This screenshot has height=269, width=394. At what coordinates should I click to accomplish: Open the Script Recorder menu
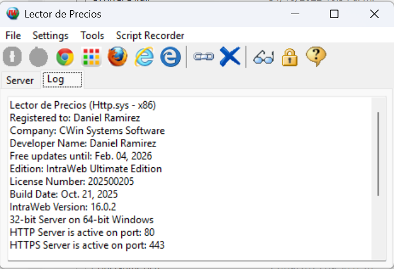point(150,36)
